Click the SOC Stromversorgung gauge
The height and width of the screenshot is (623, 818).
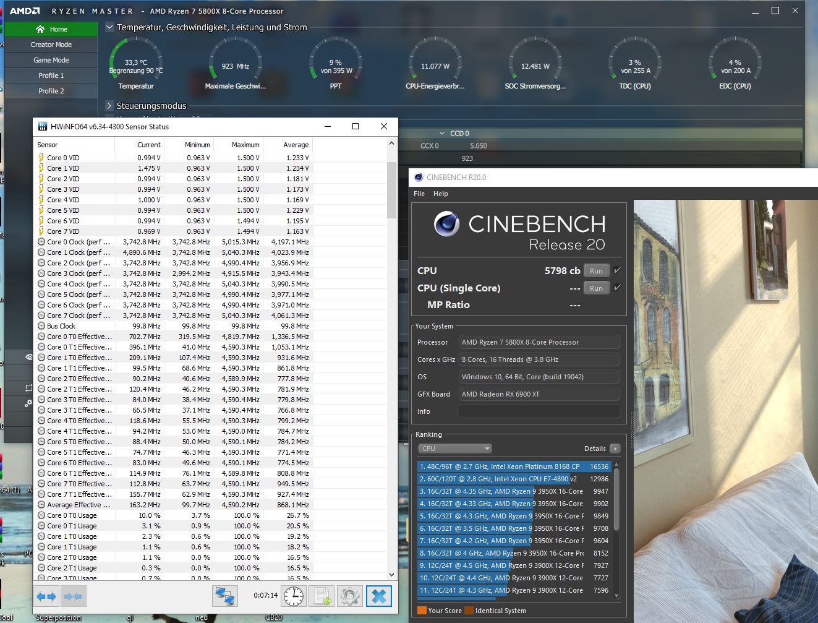[x=535, y=63]
